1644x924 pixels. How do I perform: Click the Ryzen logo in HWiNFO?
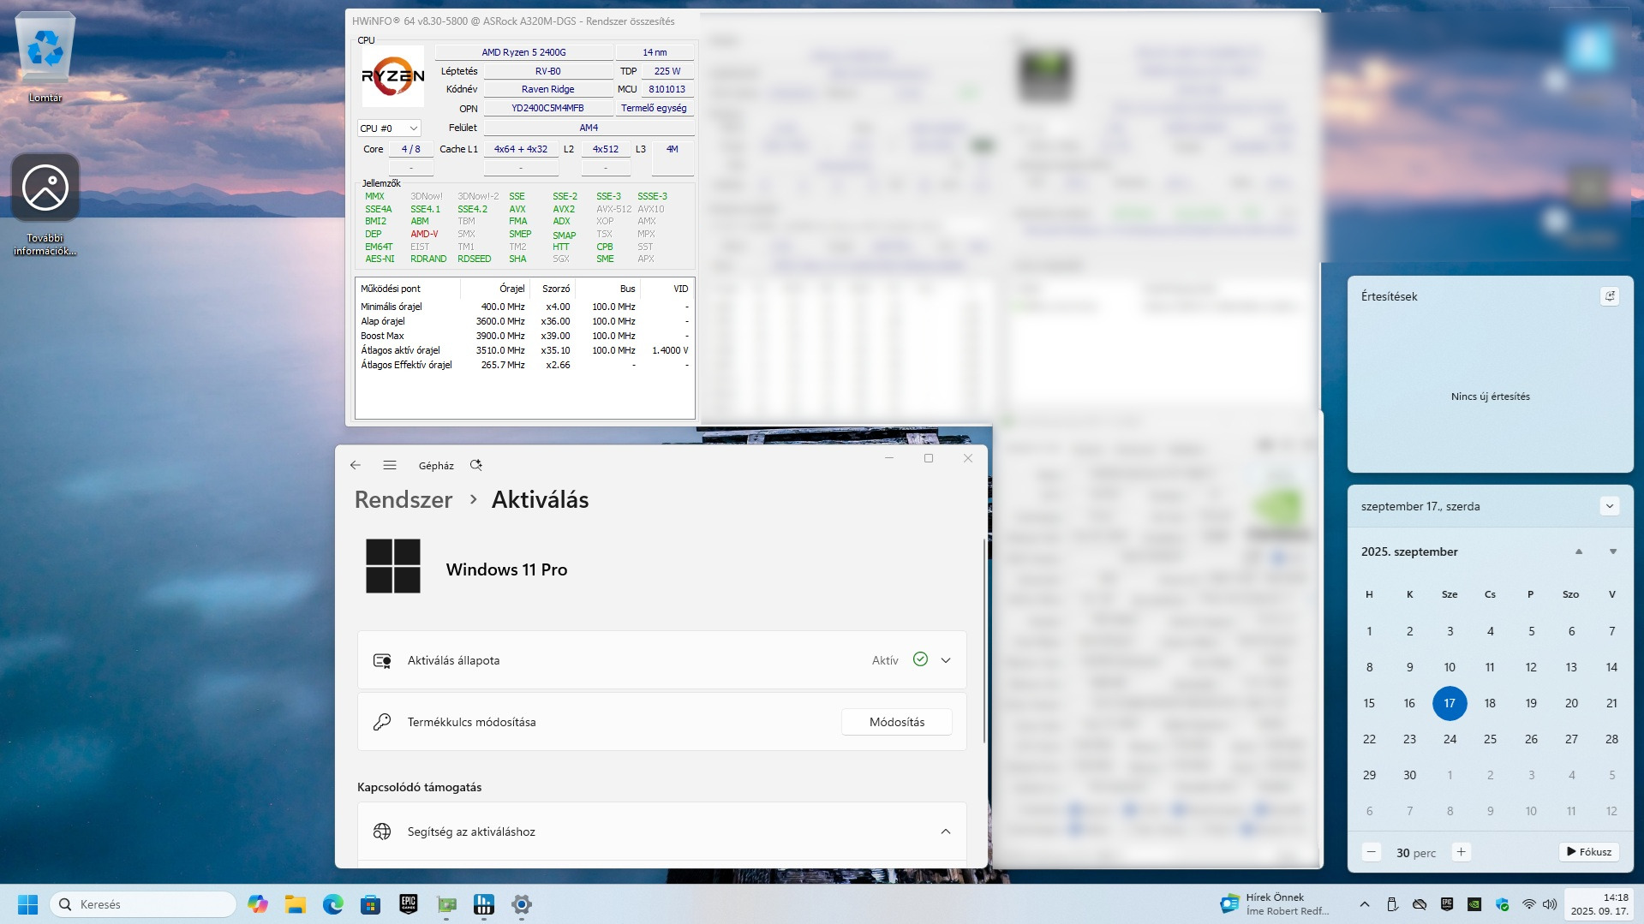click(393, 76)
